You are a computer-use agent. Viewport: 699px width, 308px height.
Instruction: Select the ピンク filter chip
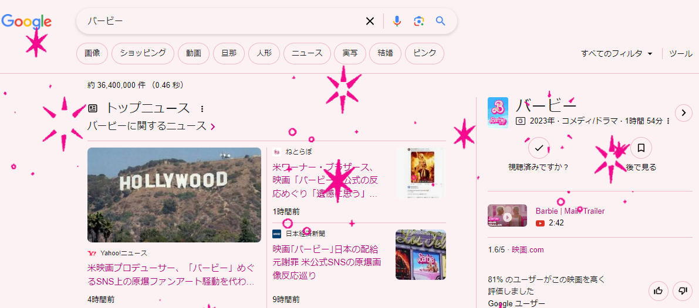click(x=424, y=54)
